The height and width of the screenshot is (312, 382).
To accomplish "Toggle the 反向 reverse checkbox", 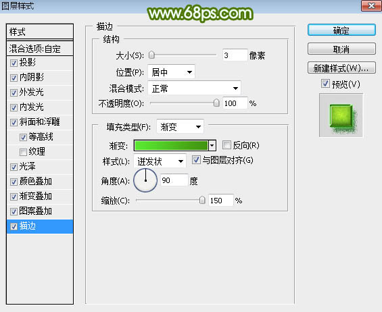I will (x=226, y=145).
